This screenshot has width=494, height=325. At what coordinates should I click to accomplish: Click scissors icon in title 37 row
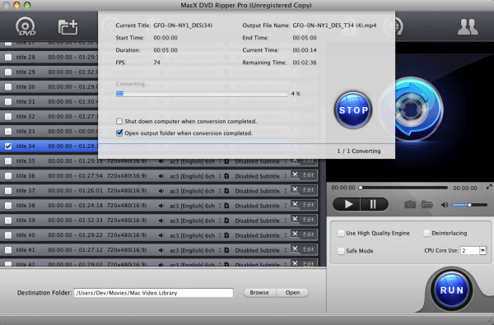point(295,189)
